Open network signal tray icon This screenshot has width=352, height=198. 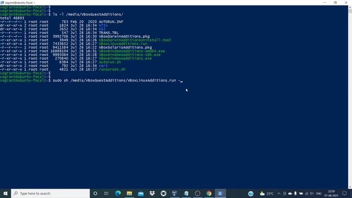click(306, 194)
